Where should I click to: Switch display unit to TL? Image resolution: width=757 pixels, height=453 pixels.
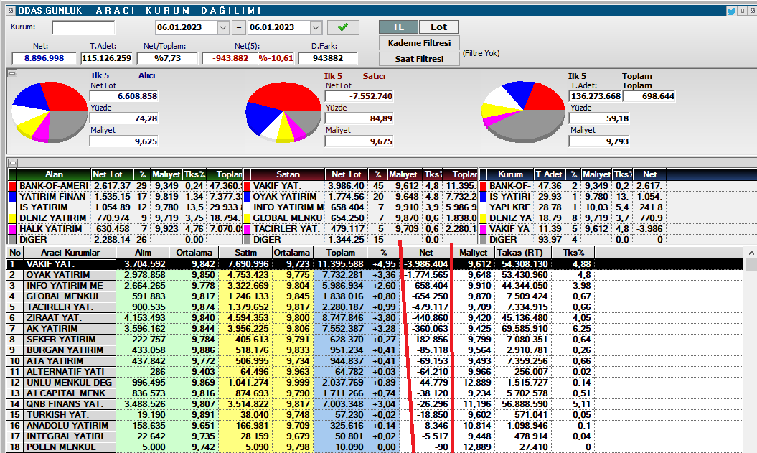point(398,27)
